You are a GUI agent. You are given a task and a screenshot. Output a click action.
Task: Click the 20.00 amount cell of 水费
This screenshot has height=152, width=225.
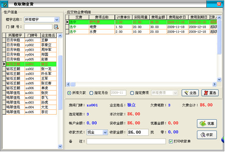click(158, 32)
